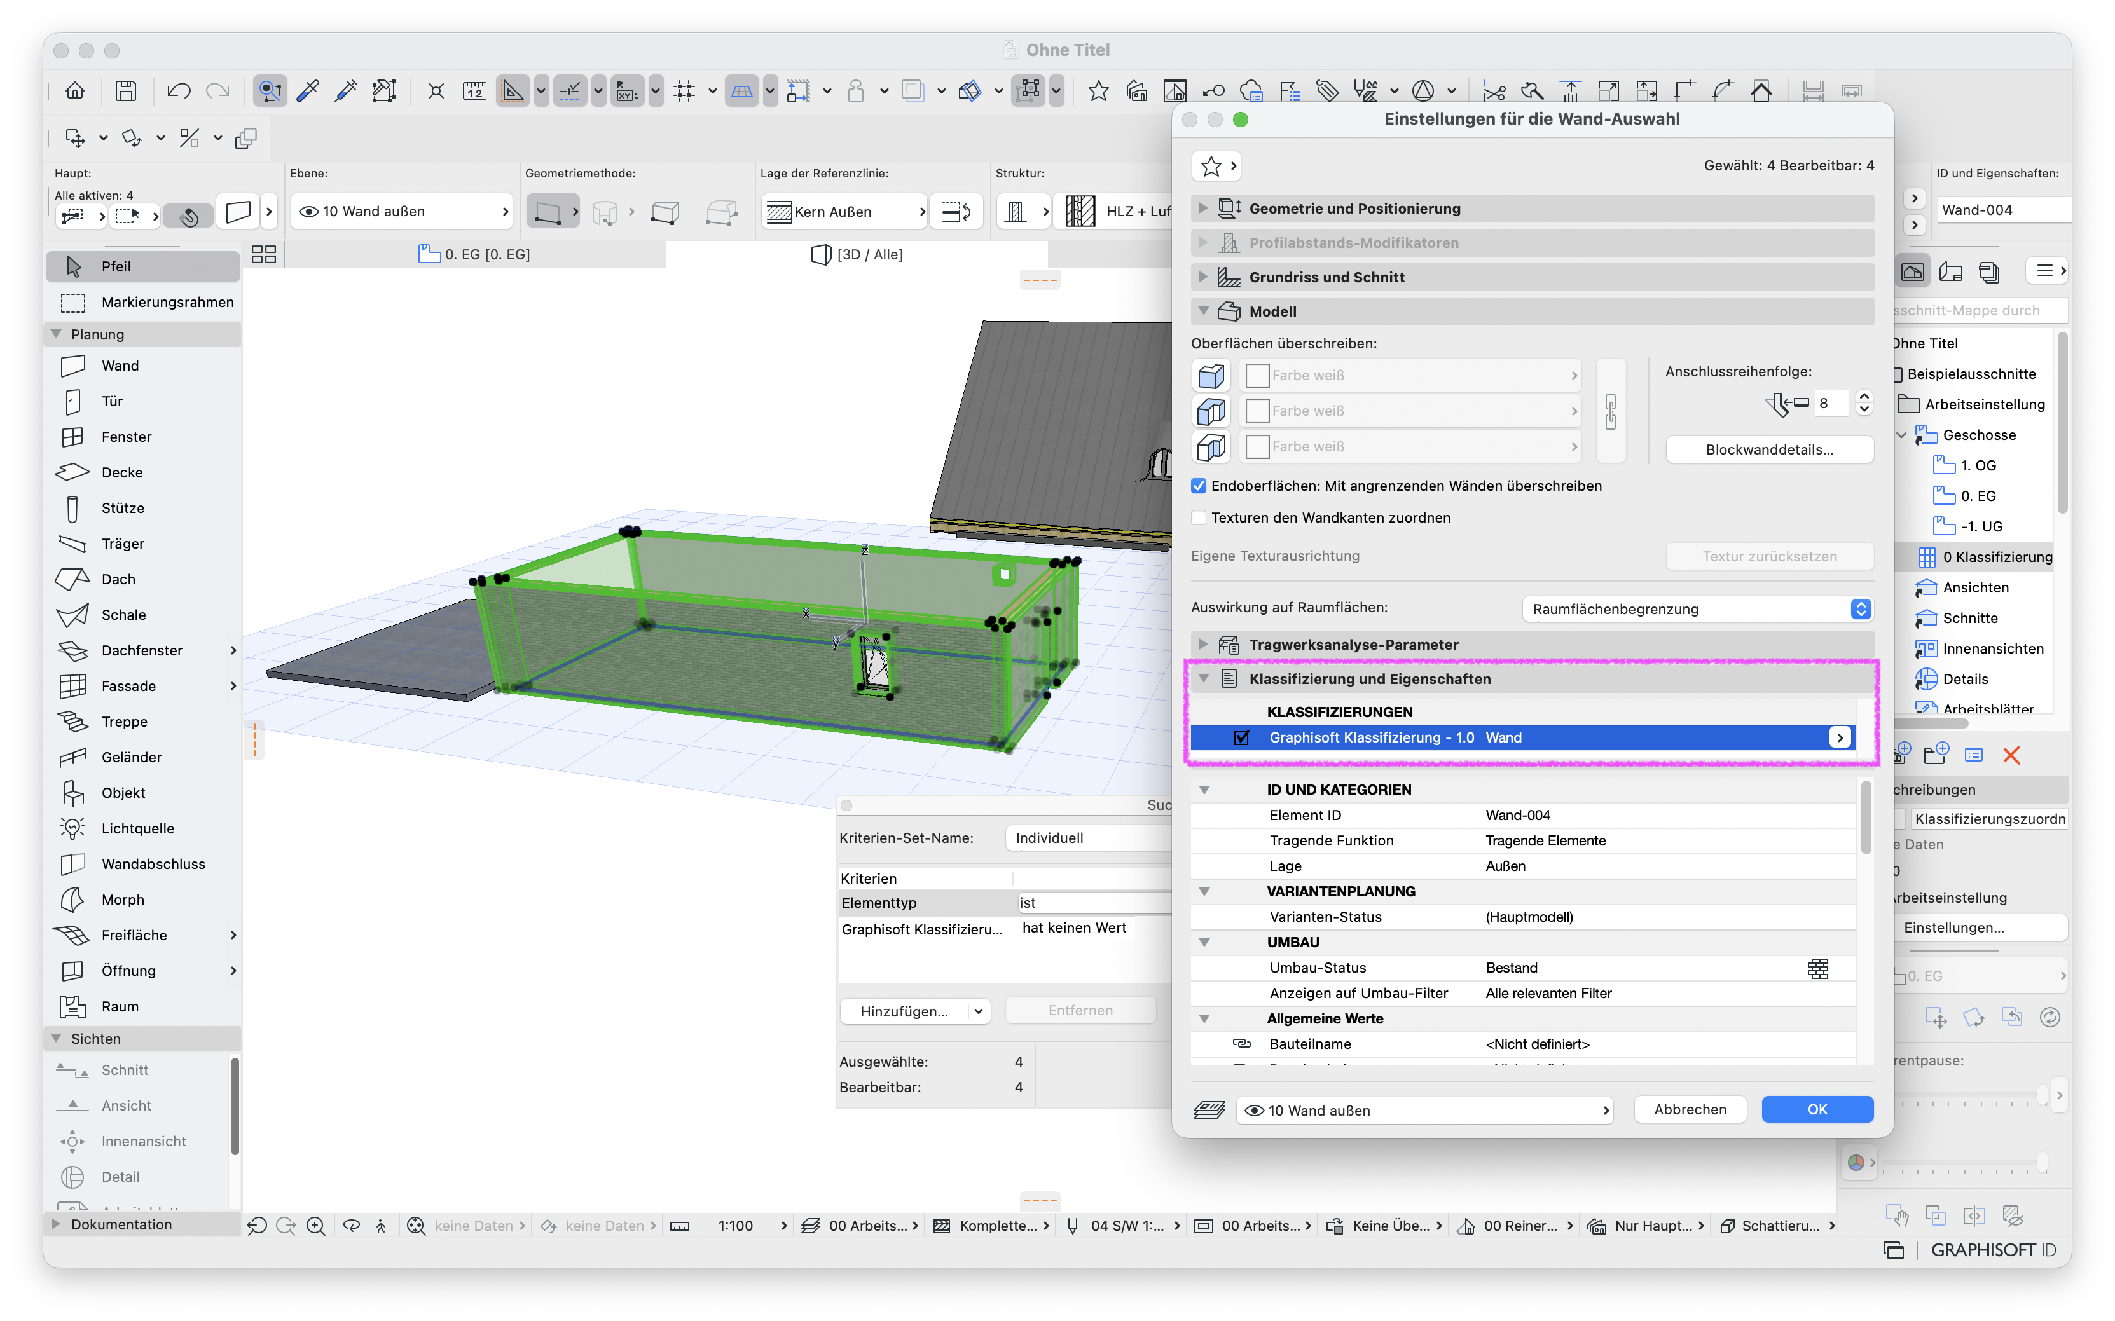The width and height of the screenshot is (2115, 1321).
Task: Increase the Anschlussreihenfolge stepper value
Action: [1864, 397]
